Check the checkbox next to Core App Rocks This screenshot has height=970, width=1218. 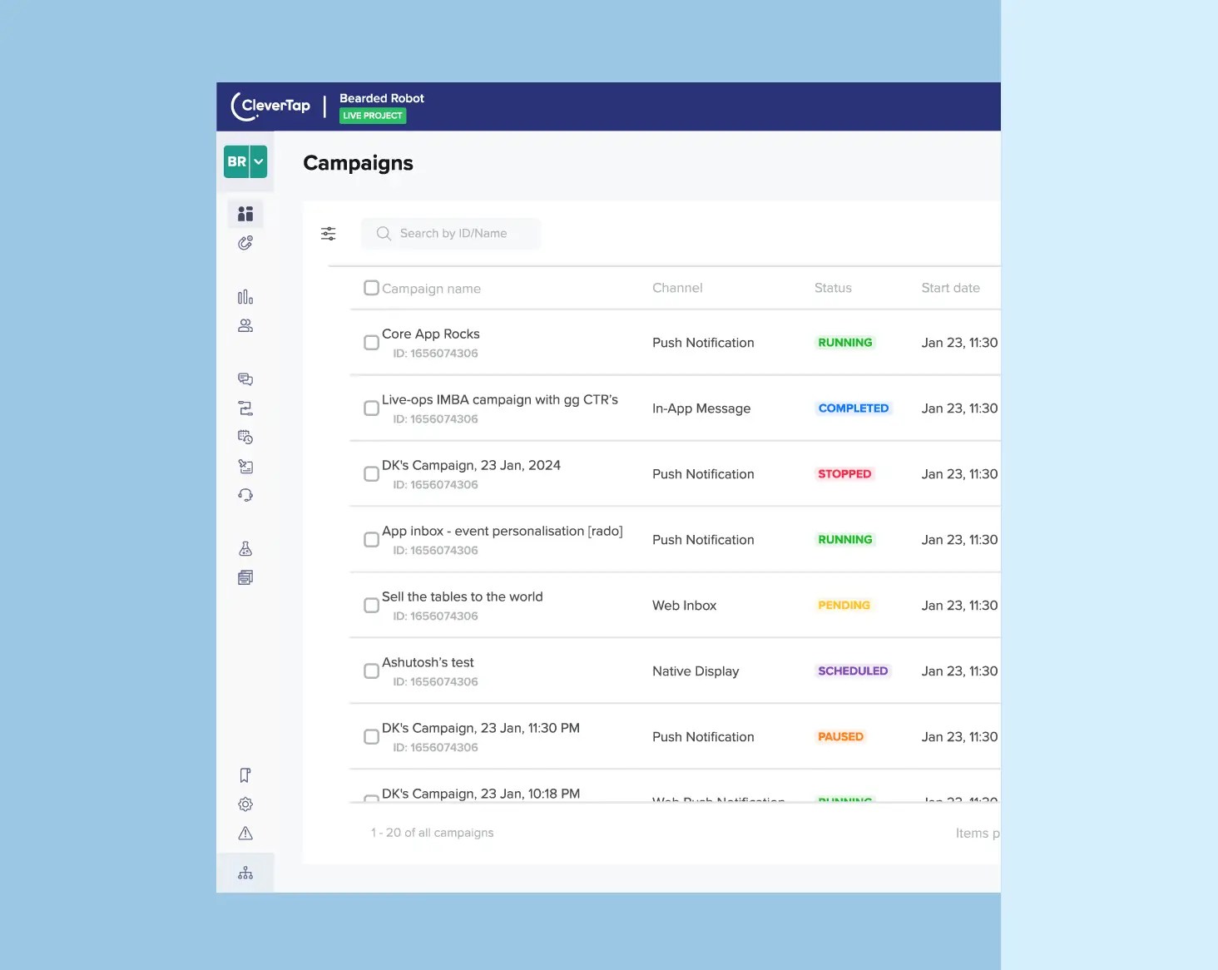pyautogui.click(x=371, y=342)
